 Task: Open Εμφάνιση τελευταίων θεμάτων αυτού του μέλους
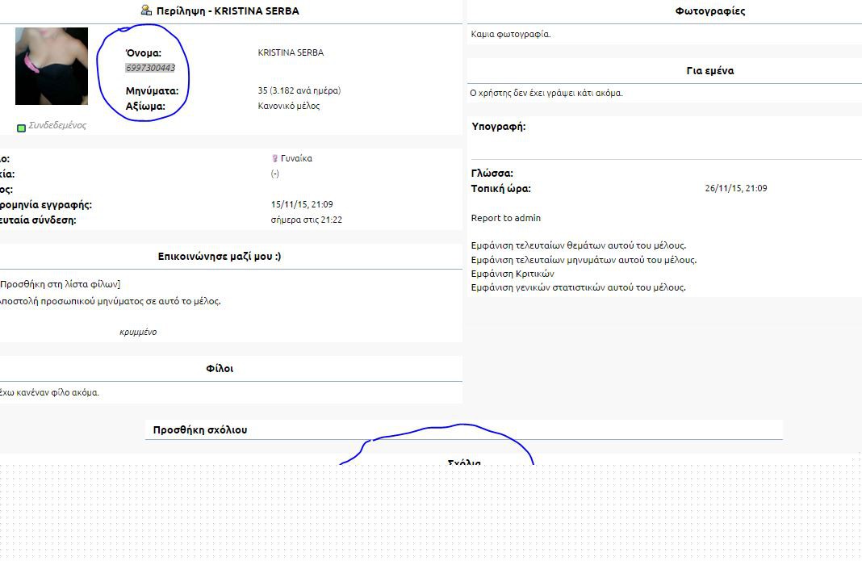[x=579, y=245]
